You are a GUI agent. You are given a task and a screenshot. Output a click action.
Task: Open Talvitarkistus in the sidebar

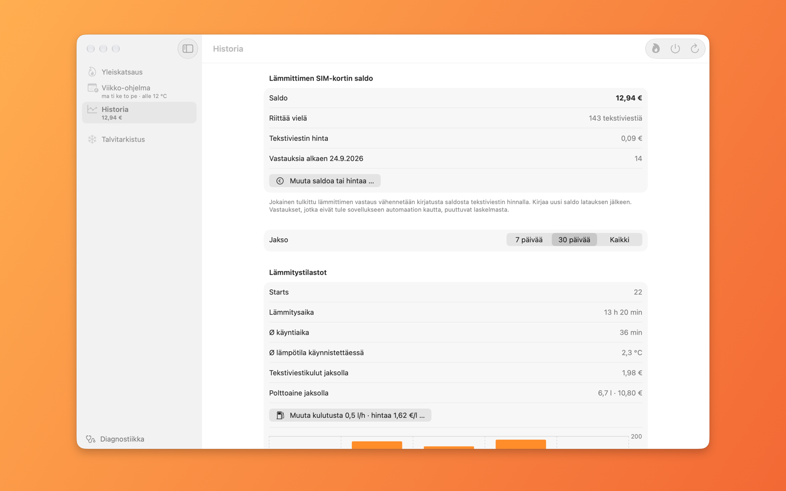tap(139, 139)
